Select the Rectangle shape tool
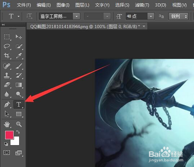Viewport: 194px width, 167px height. tap(19, 114)
